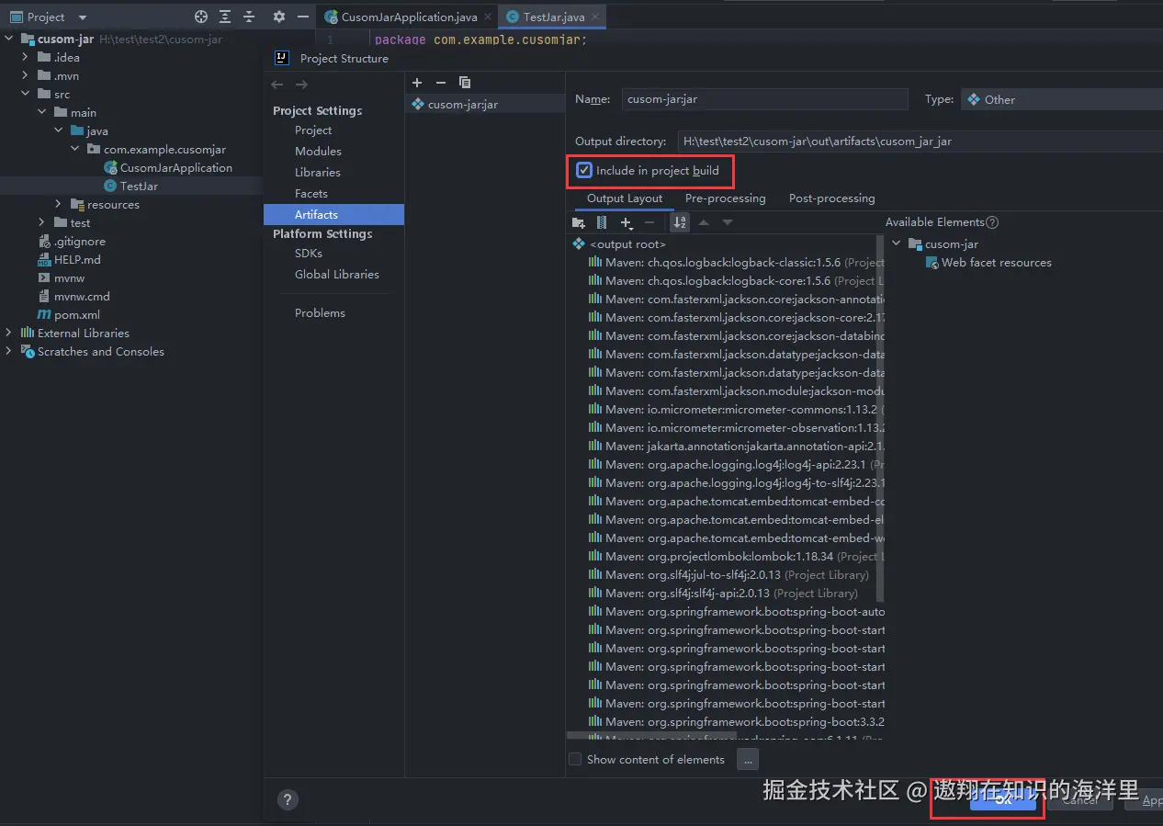The width and height of the screenshot is (1163, 826).
Task: Go back with the left arrow in Project Structure
Action: click(277, 85)
